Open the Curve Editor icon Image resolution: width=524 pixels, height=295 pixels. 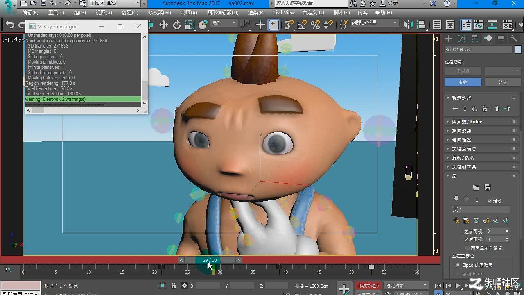[x=479, y=25]
